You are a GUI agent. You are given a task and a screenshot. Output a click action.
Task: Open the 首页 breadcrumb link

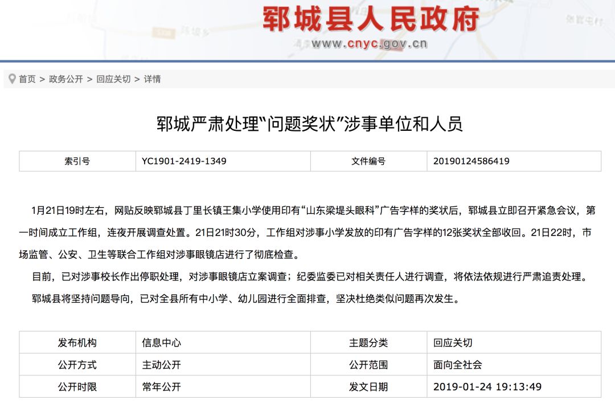(27, 79)
